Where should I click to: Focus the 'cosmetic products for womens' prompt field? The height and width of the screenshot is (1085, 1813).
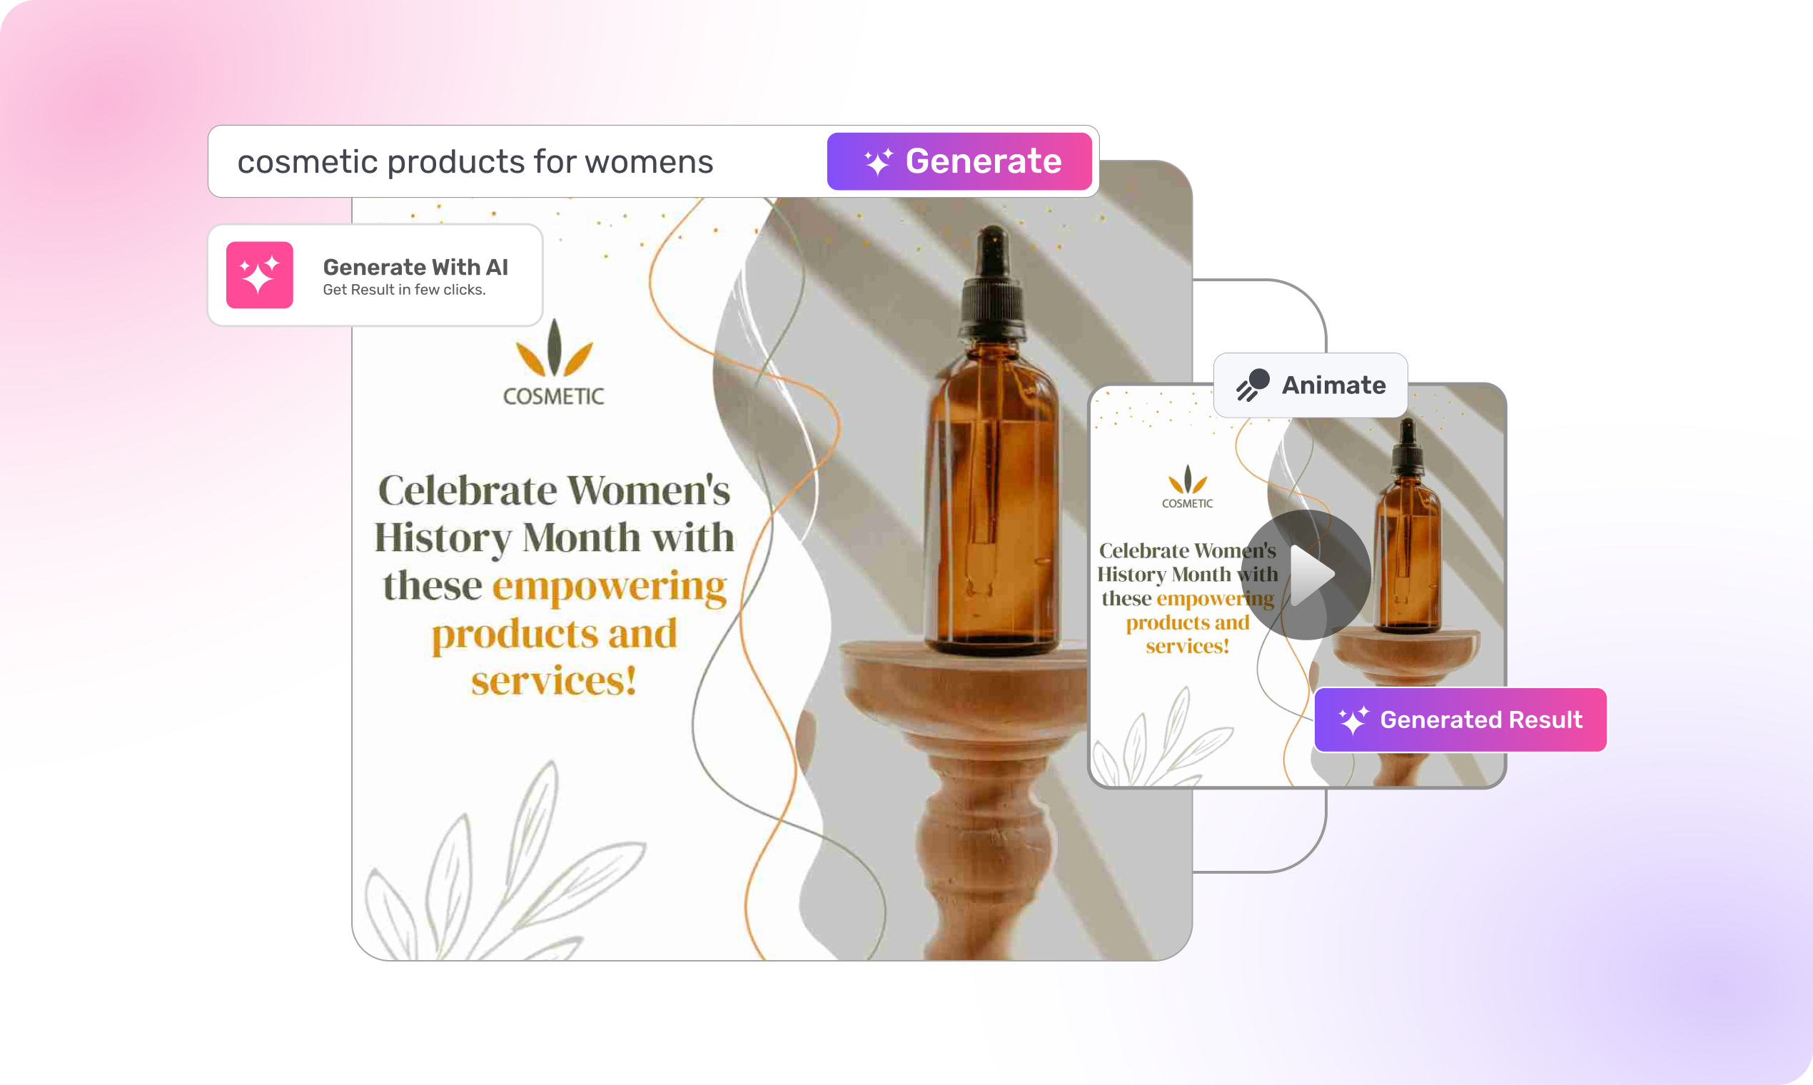pos(516,161)
